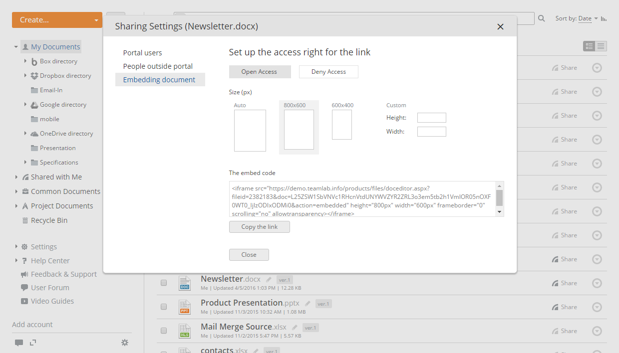Viewport: 619px width, 353px height.
Task: Open the Recycle Bin
Action: (x=49, y=220)
